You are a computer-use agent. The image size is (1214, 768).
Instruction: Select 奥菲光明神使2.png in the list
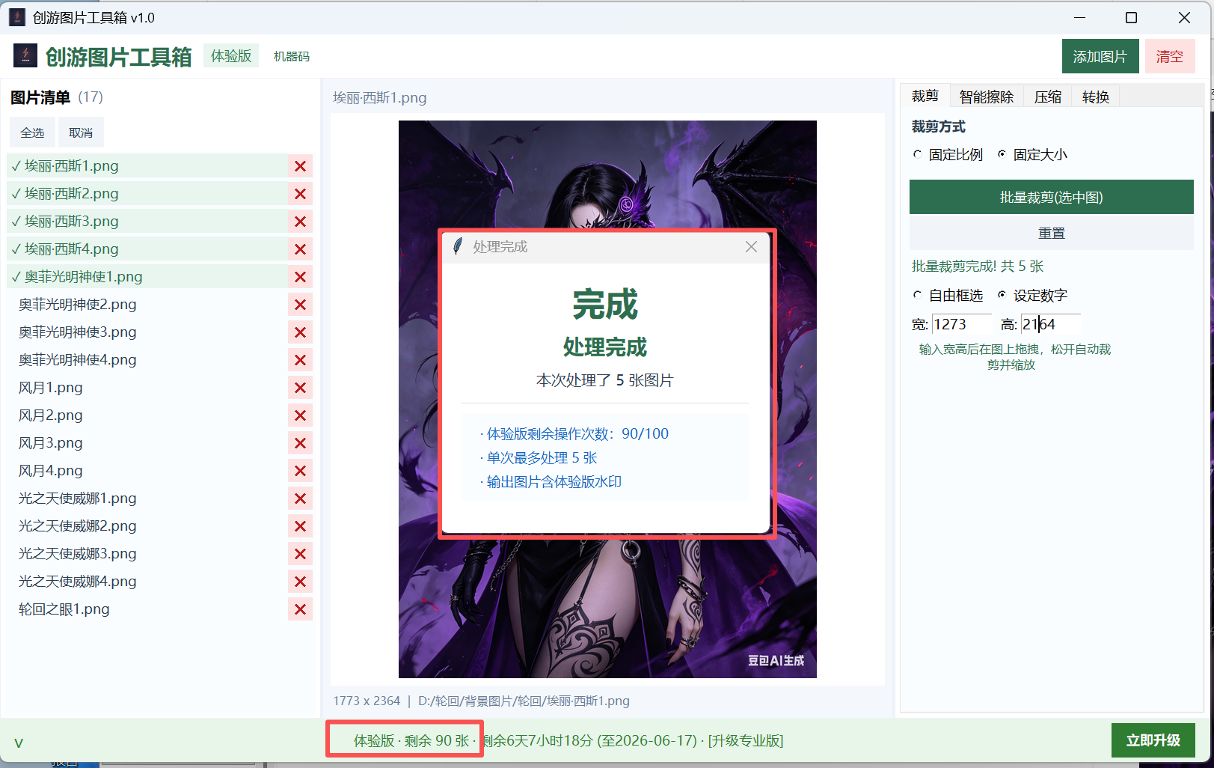(x=147, y=305)
